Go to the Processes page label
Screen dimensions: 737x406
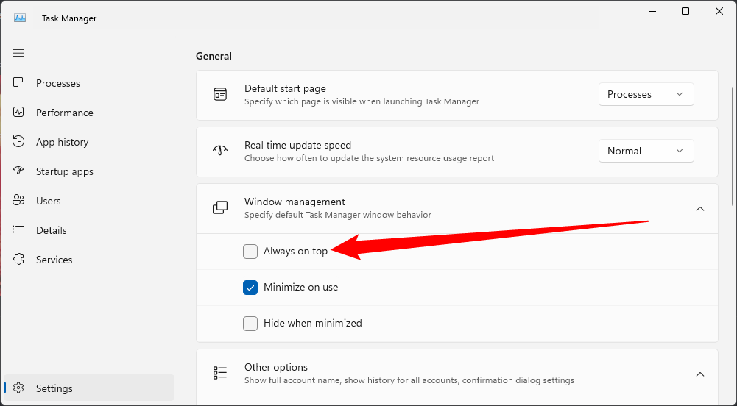point(58,83)
